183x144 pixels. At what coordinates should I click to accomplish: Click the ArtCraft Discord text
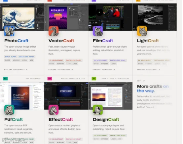(x=146, y=107)
